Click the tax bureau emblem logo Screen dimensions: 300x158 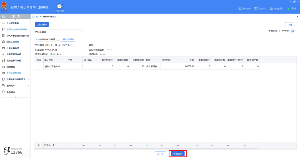[4, 7]
